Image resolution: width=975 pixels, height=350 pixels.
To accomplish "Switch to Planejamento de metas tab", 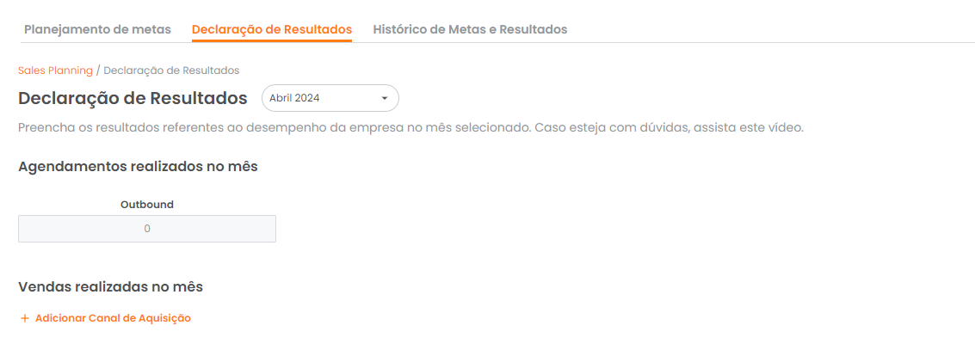I will point(97,29).
